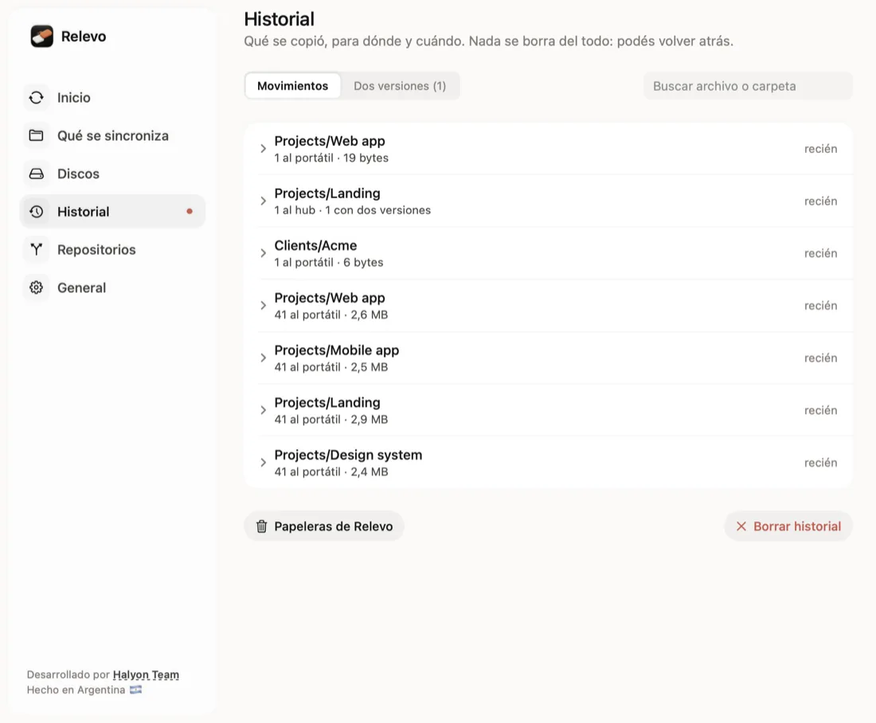The image size is (876, 723).
Task: Expand the Projects/Design system entry
Action: coord(549,463)
